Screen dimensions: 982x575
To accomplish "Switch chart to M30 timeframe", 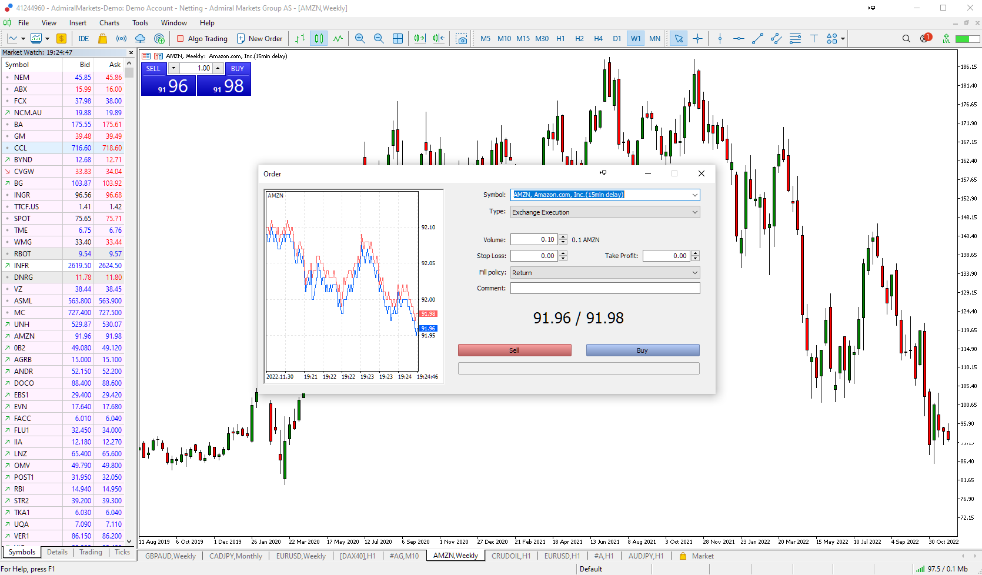I will pos(542,39).
